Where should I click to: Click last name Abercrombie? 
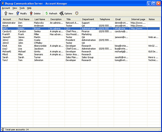pyautogui.click(x=40, y=46)
